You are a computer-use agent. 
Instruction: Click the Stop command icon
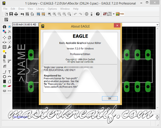86,14
